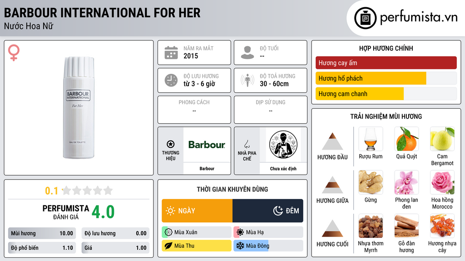Click the Hương cuối pyramid icon

tap(332, 228)
